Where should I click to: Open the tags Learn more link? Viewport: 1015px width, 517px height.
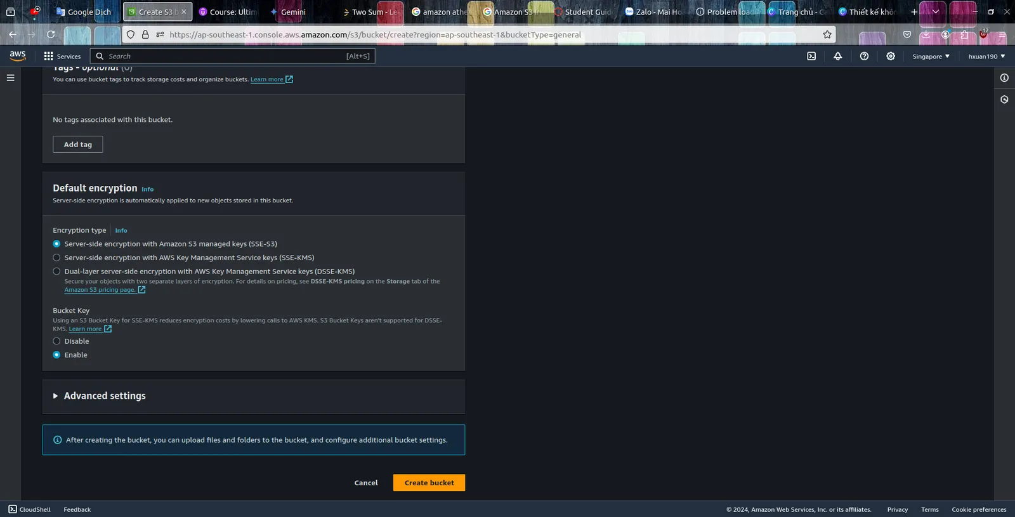tap(272, 79)
